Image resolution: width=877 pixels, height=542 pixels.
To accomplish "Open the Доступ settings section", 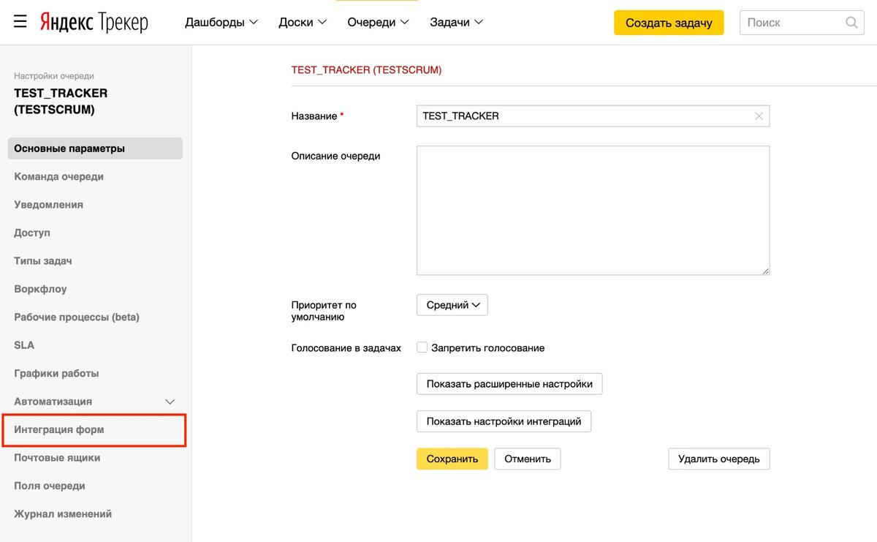I will pyautogui.click(x=31, y=233).
